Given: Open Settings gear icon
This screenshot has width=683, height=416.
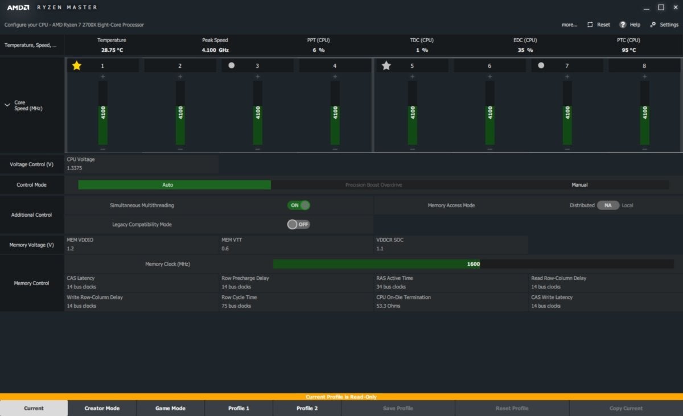Looking at the screenshot, I should (x=653, y=24).
